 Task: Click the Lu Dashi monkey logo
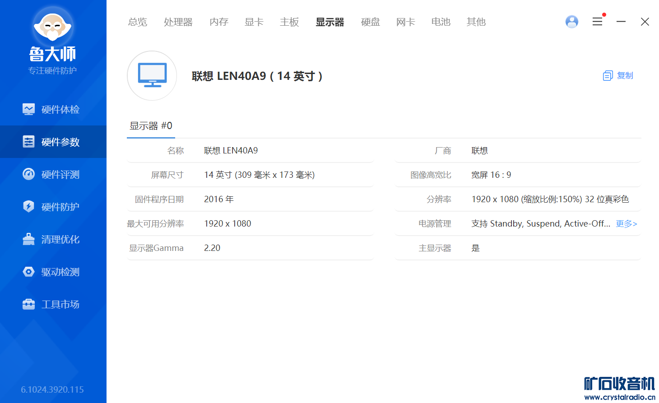(x=53, y=27)
